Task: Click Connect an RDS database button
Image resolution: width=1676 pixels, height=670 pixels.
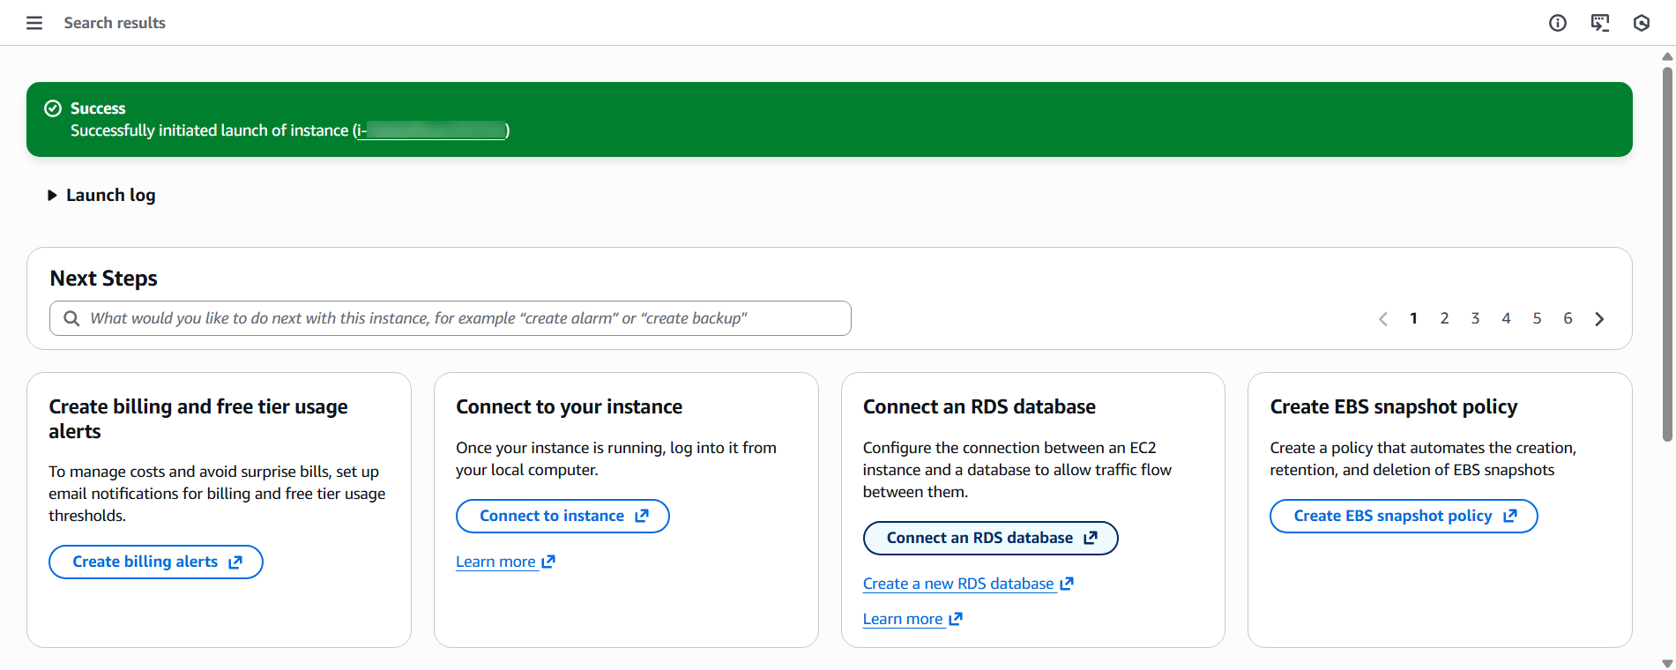Action: 989,538
